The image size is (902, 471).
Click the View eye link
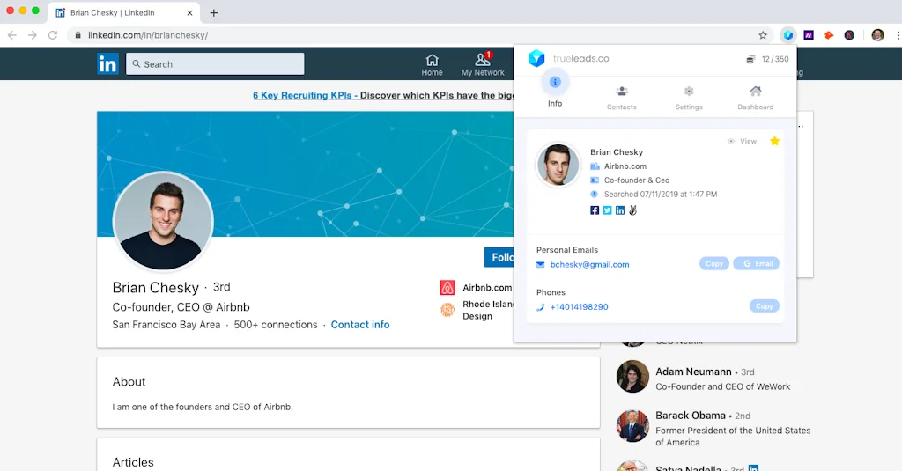(742, 141)
